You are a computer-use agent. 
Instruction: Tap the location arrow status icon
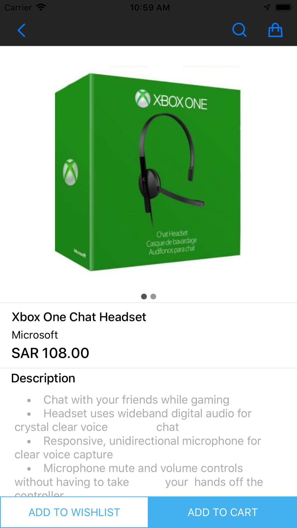267,7
